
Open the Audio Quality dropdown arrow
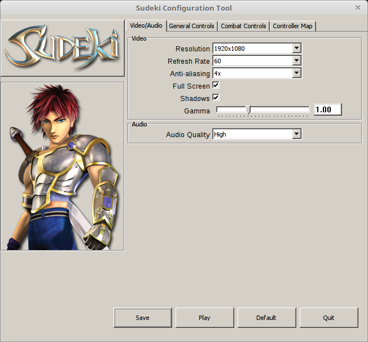point(297,134)
